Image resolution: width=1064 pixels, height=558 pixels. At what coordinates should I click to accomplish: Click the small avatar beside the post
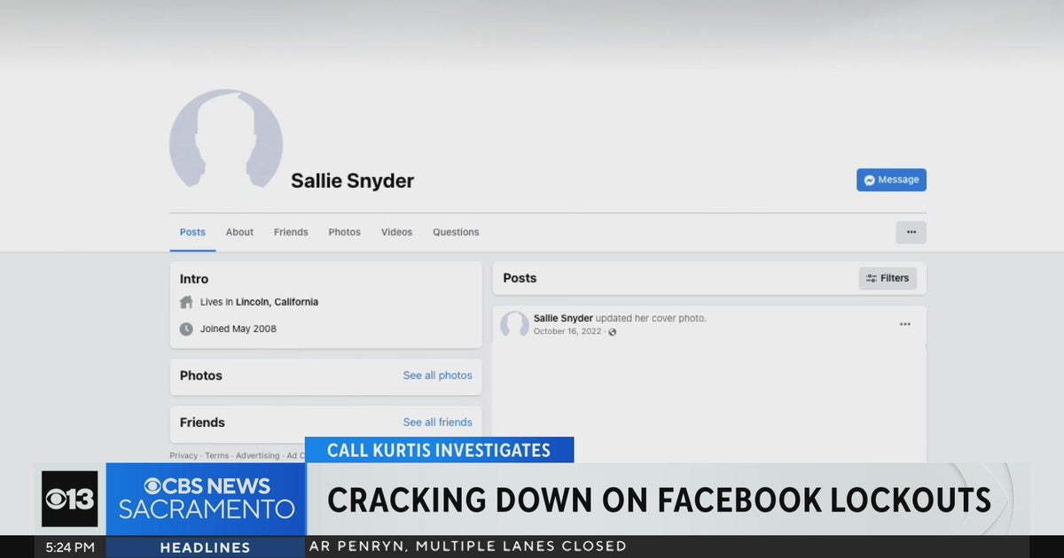[515, 326]
